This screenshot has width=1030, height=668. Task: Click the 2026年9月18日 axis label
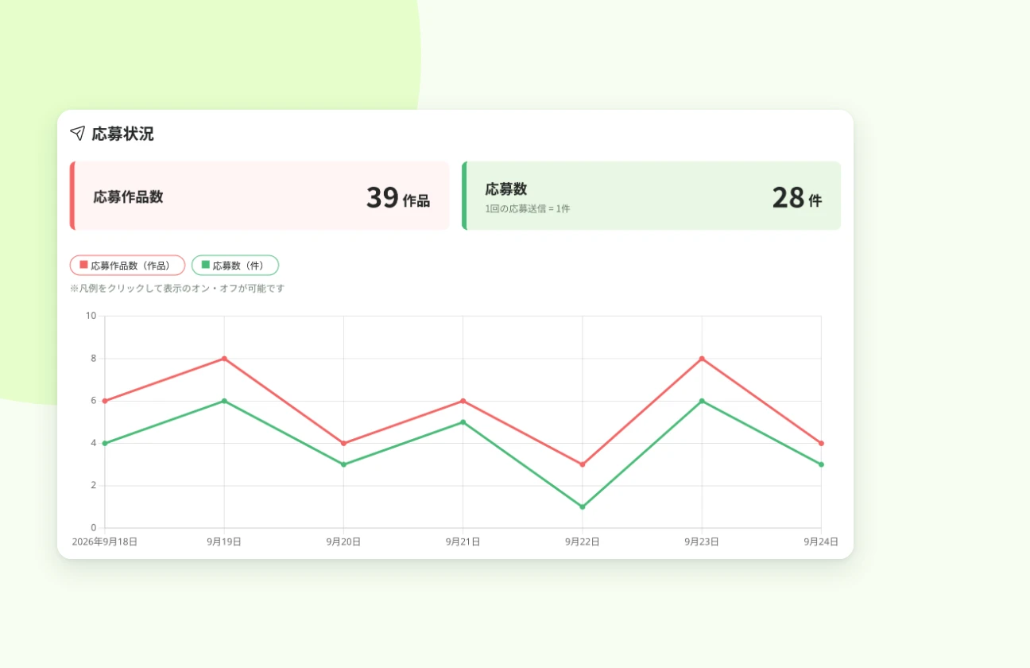pyautogui.click(x=105, y=542)
